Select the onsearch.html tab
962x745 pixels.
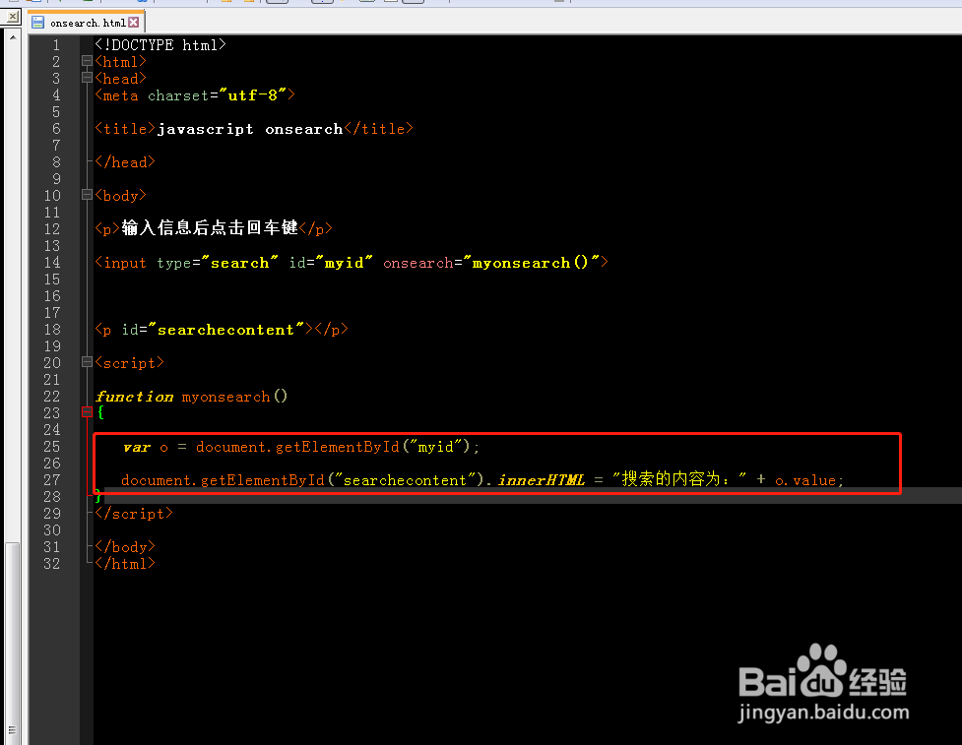point(89,21)
